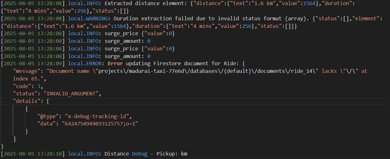Click the word 'Debug' in the last line
This screenshot has height=159, width=390.
(140, 154)
